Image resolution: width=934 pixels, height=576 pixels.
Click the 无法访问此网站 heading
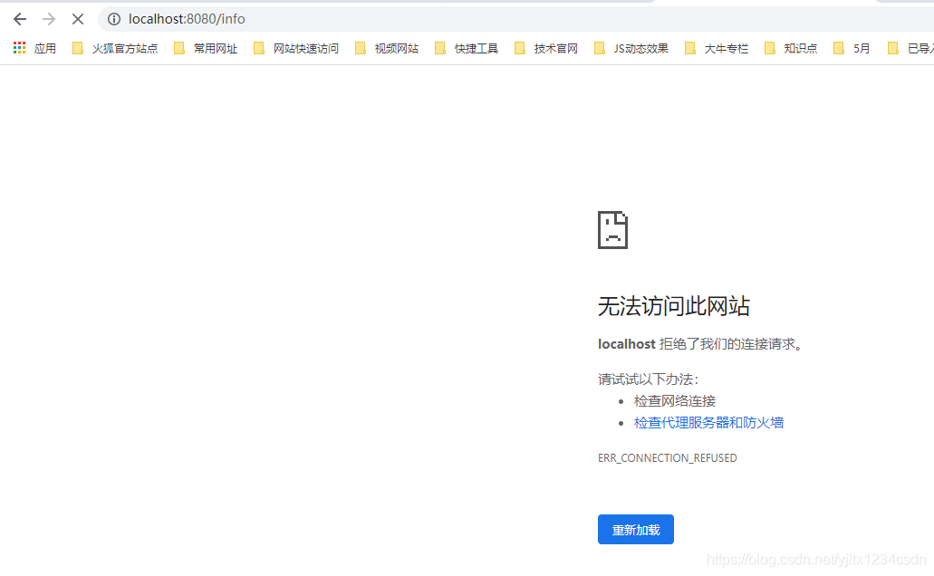coord(674,306)
